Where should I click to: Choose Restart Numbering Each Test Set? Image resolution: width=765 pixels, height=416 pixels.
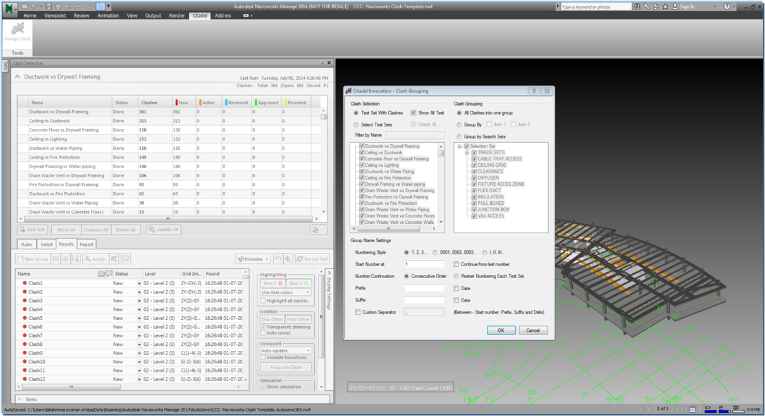[x=456, y=276]
